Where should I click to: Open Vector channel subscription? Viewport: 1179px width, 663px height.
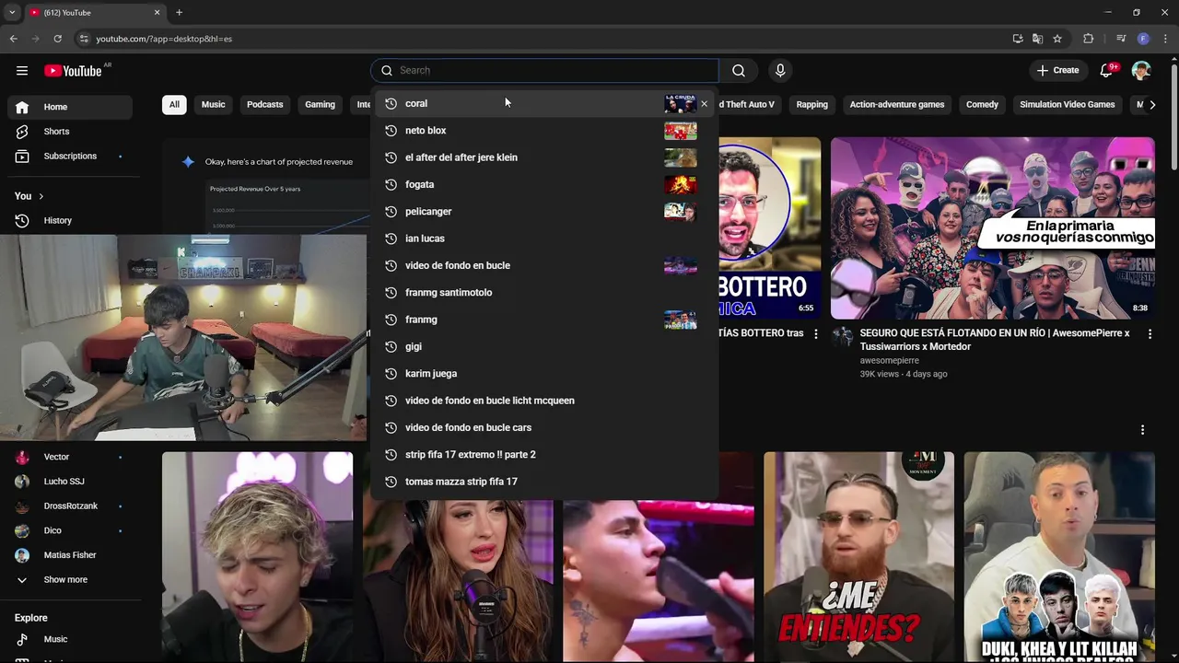click(x=70, y=457)
